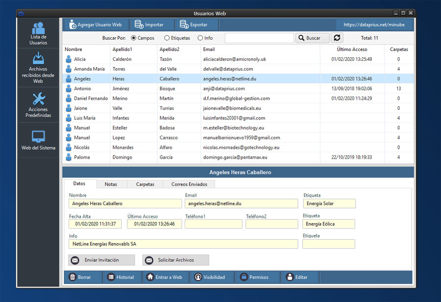Switch to the Carpetas tab
This screenshot has height=302, width=441.
point(145,185)
